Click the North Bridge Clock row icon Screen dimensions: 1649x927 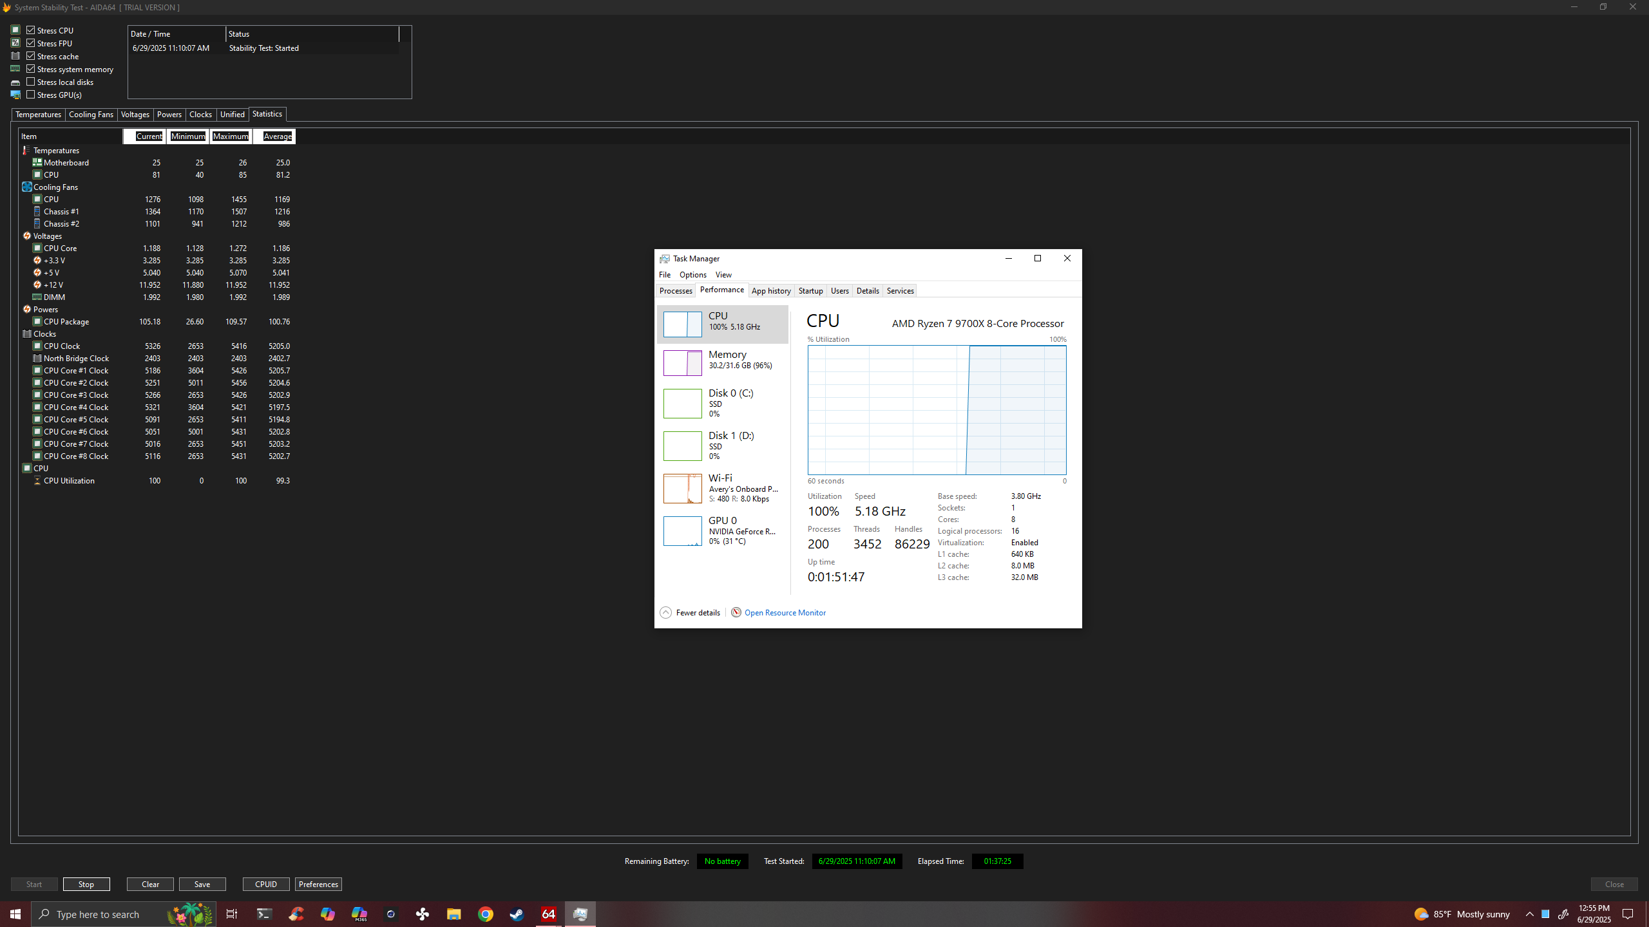(x=37, y=358)
